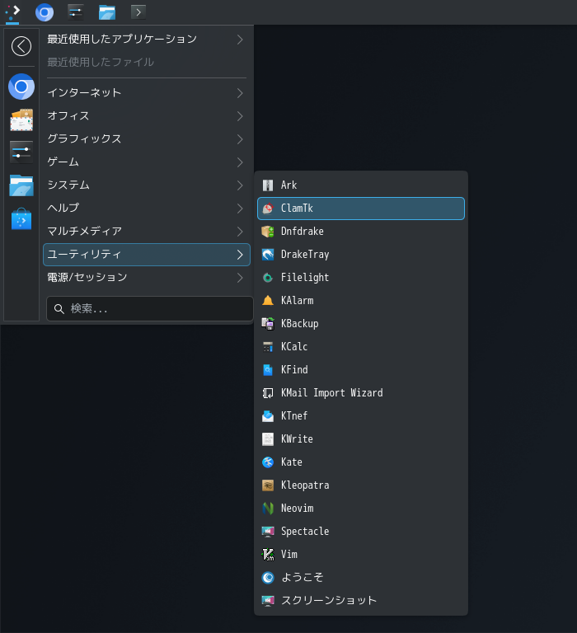The image size is (577, 633).
Task: Launch Chromium from the menu favorites sidebar
Action: (x=21, y=87)
